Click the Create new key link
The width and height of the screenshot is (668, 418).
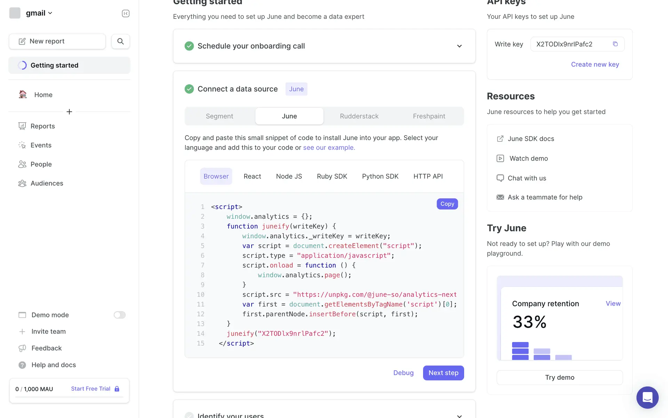pos(595,64)
